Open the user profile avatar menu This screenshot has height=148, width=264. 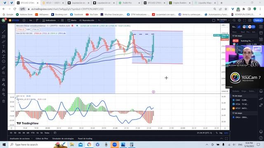4,20
